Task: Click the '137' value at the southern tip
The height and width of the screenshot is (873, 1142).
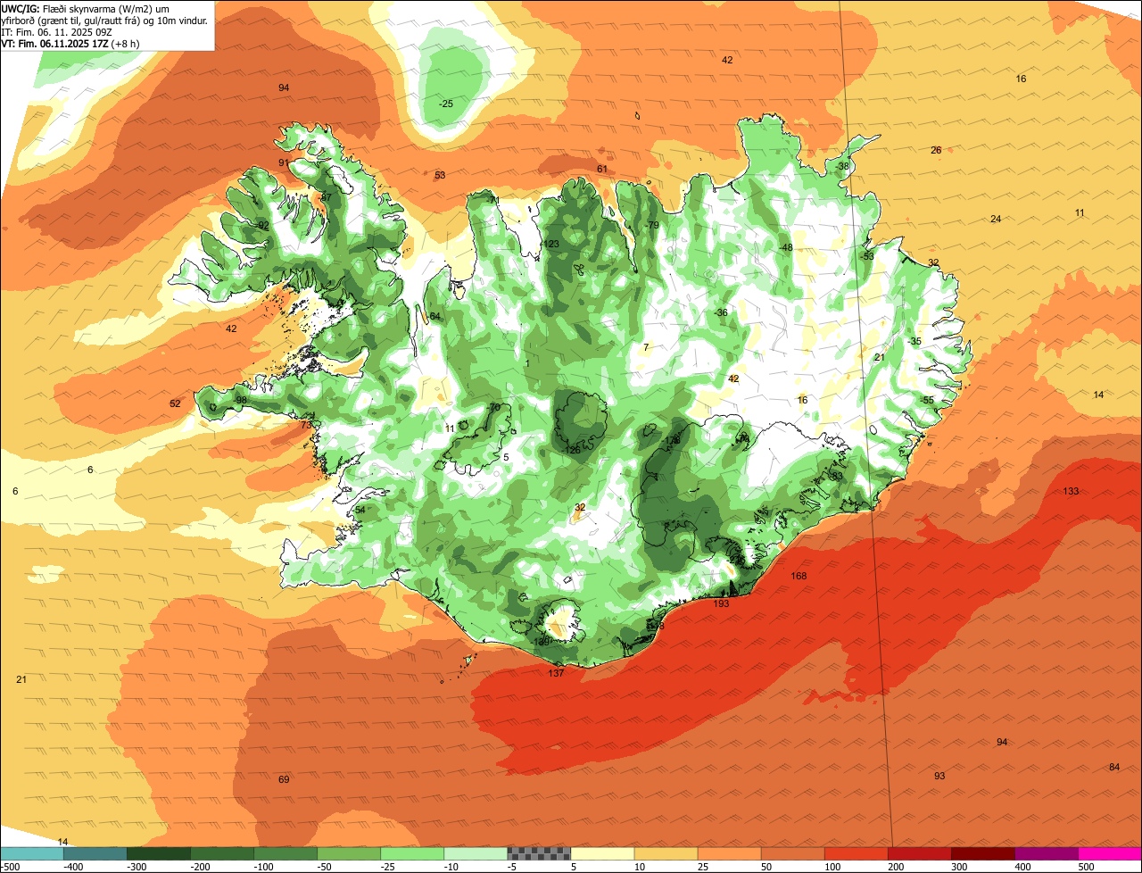Action: coord(556,673)
